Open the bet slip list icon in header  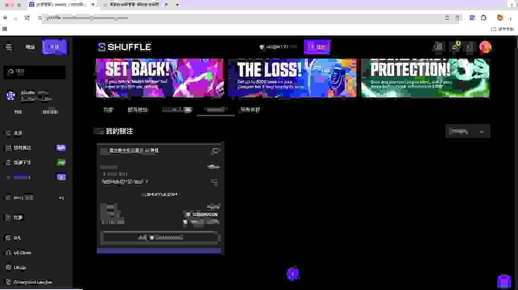(x=439, y=47)
